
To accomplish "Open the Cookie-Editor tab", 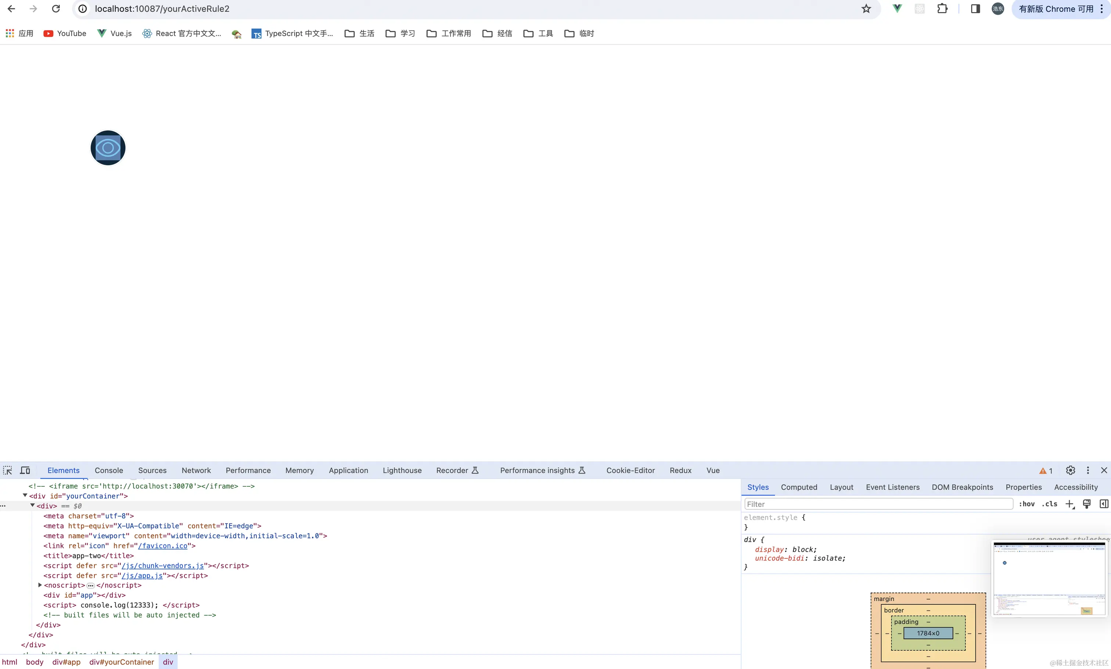I will pos(630,471).
